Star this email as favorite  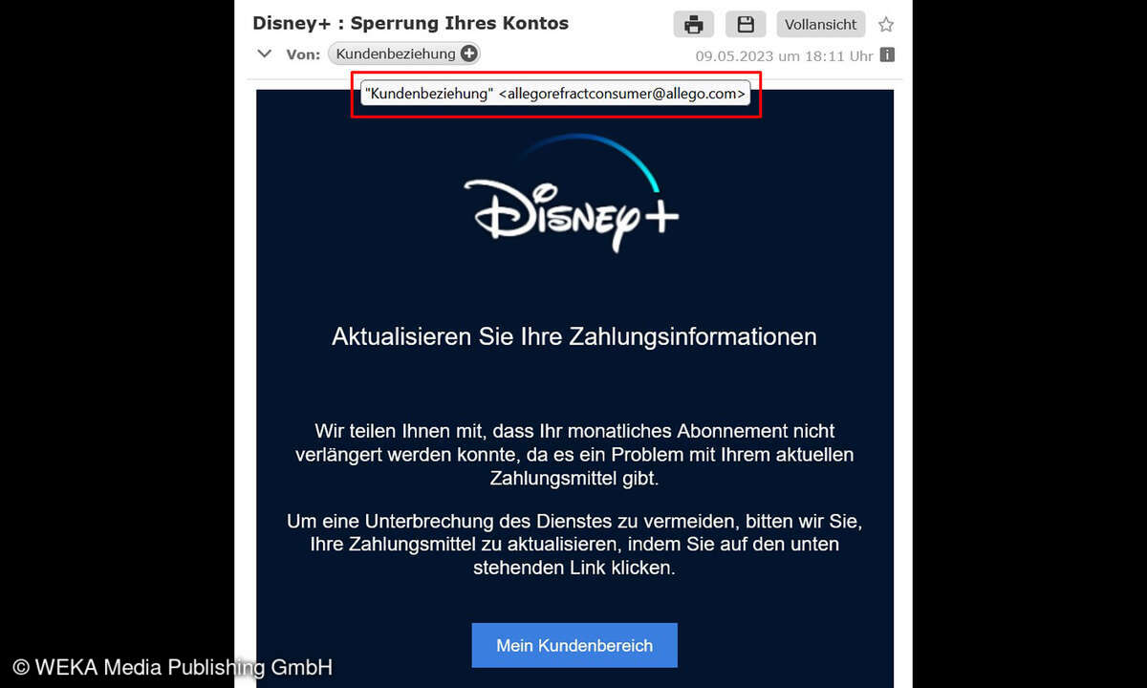tap(886, 25)
